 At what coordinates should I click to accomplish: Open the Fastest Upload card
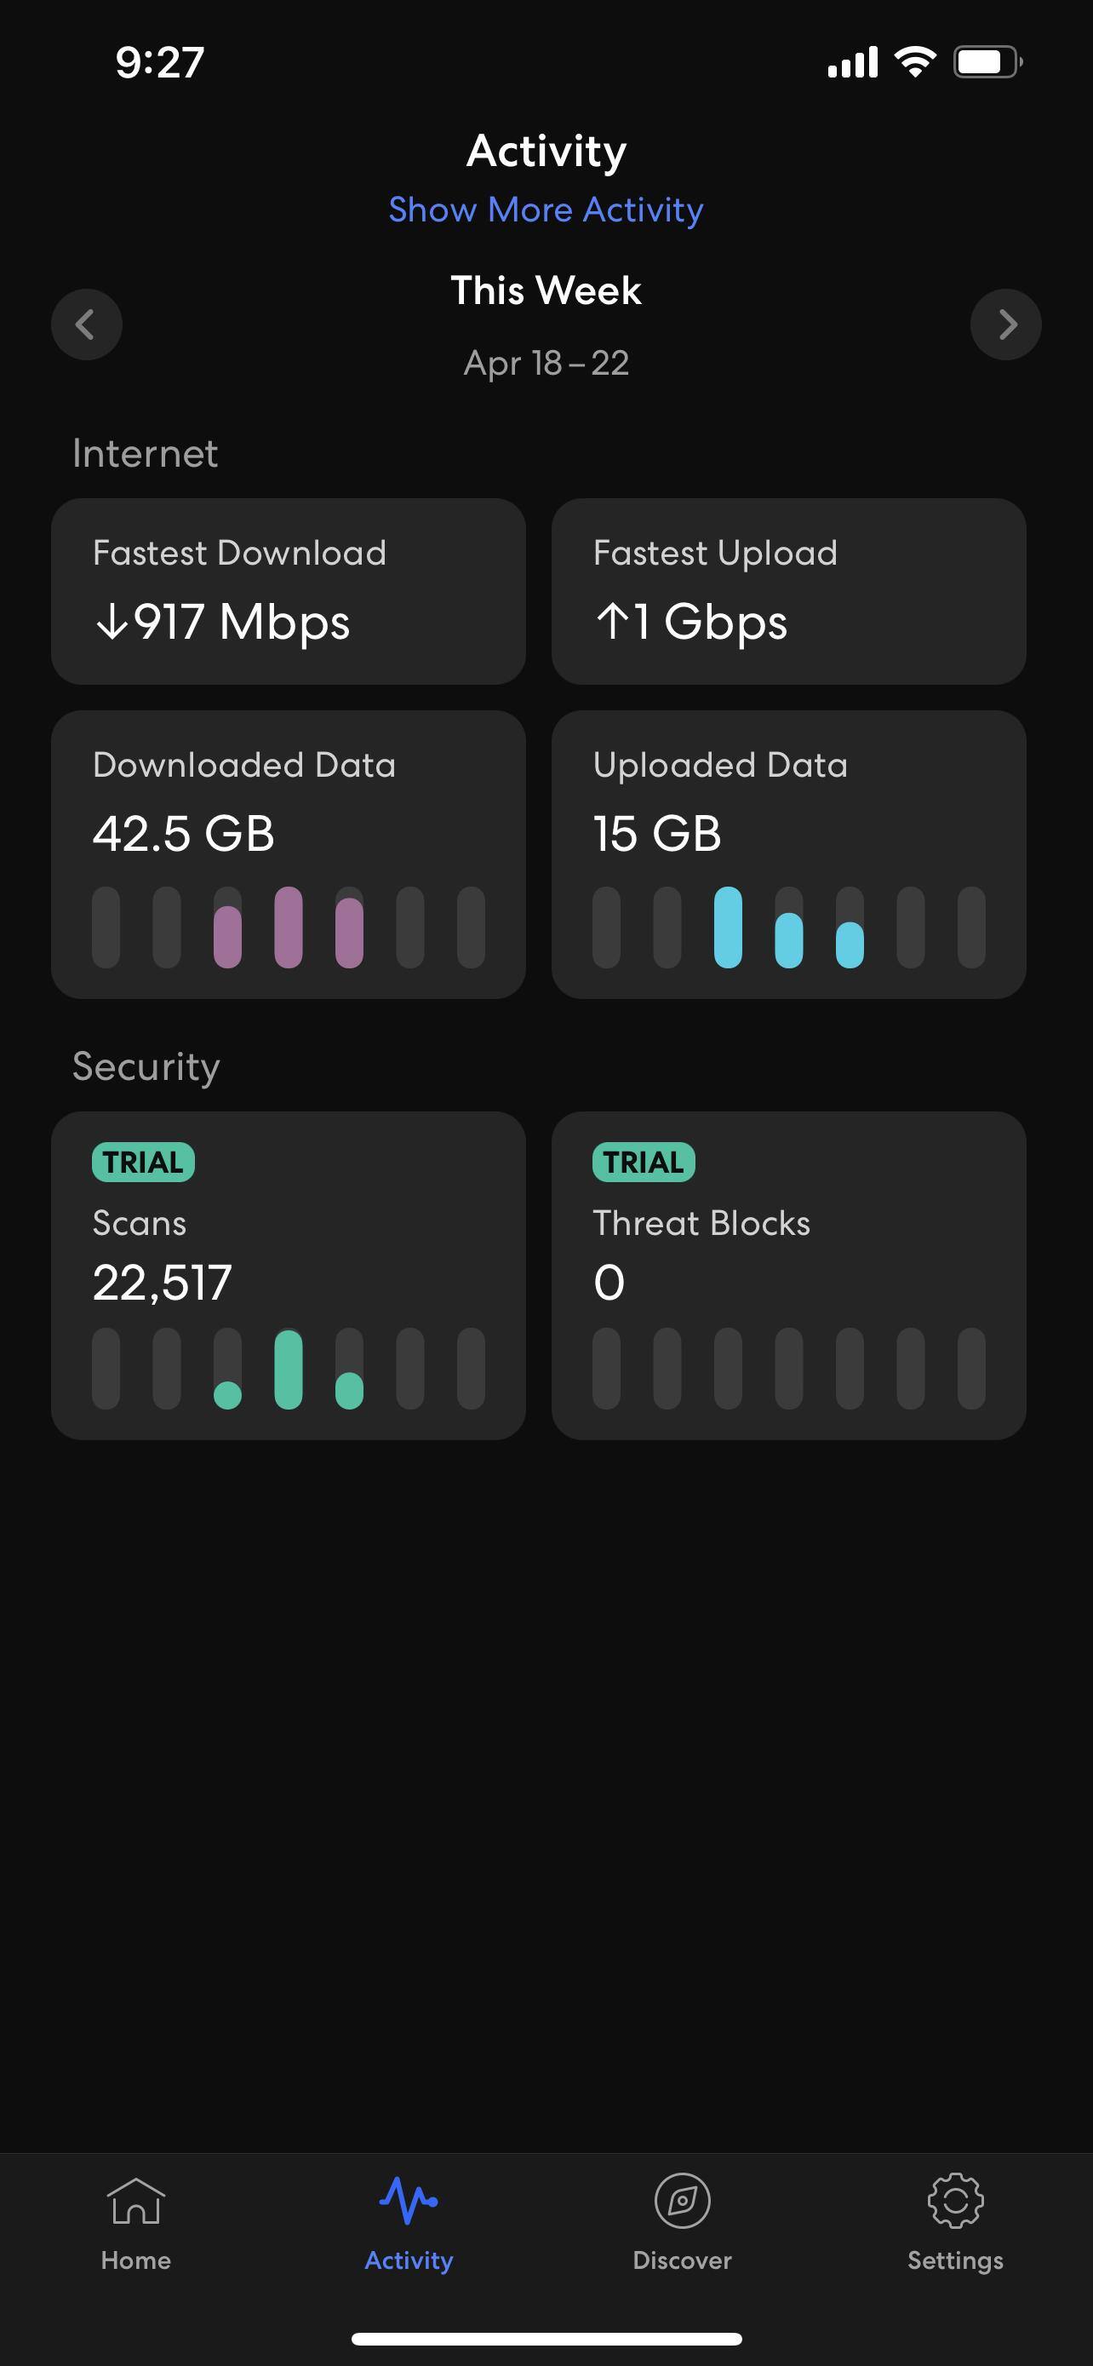pos(788,590)
